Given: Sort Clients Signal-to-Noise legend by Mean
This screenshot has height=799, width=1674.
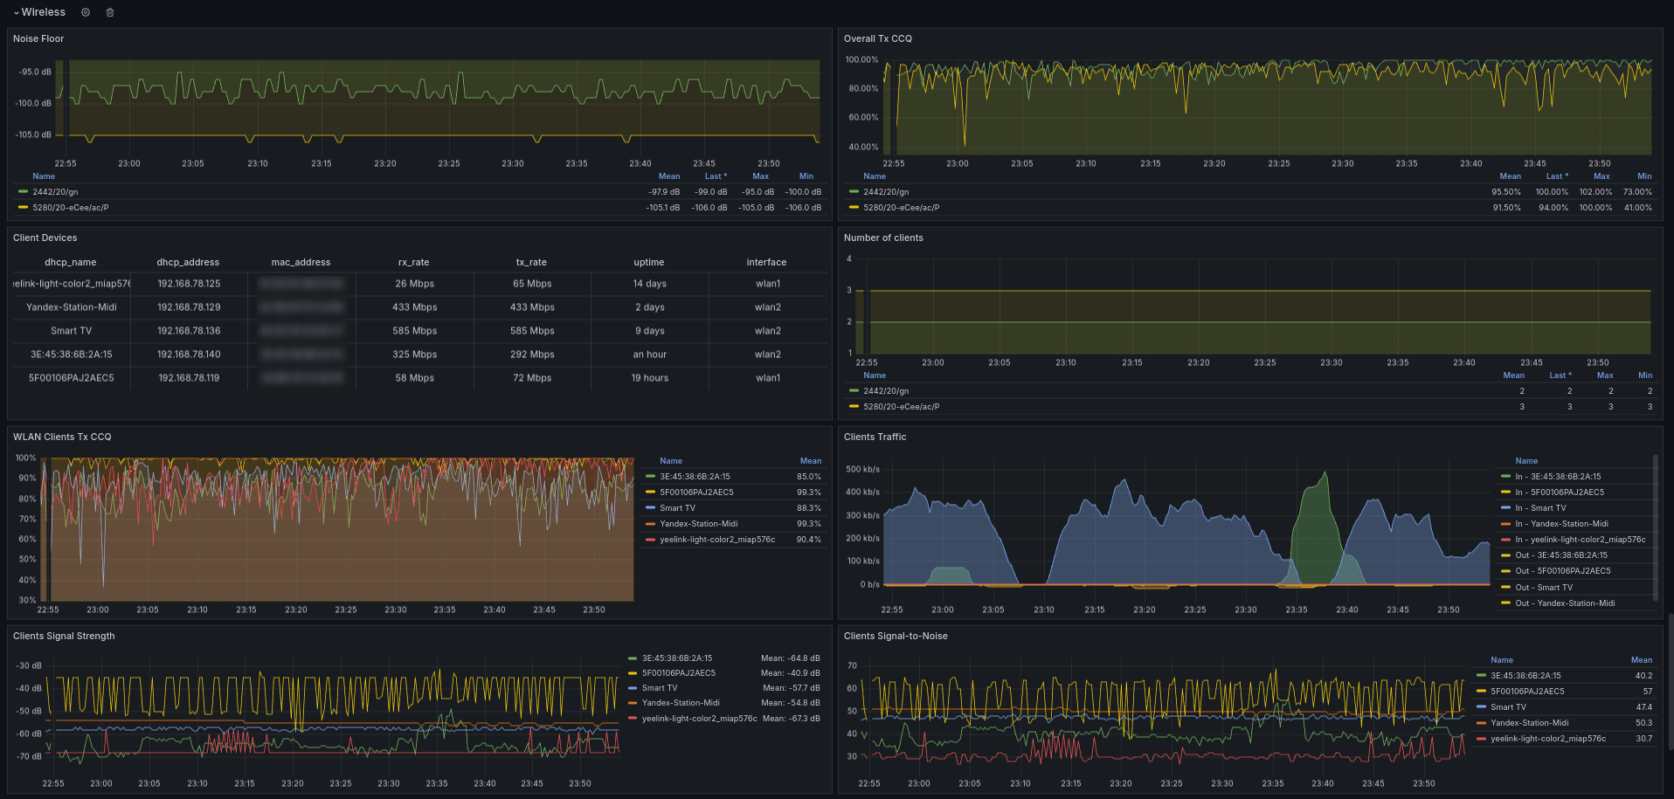Looking at the screenshot, I should pyautogui.click(x=1642, y=660).
